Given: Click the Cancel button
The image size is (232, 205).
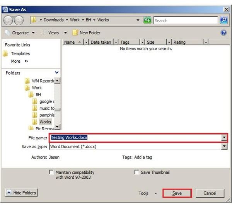Looking at the screenshot, I should tap(210, 193).
